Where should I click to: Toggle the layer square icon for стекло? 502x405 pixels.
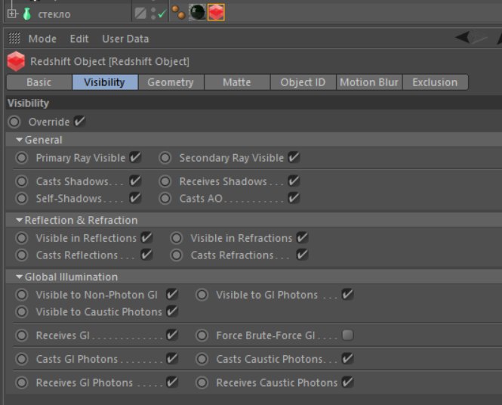(140, 14)
